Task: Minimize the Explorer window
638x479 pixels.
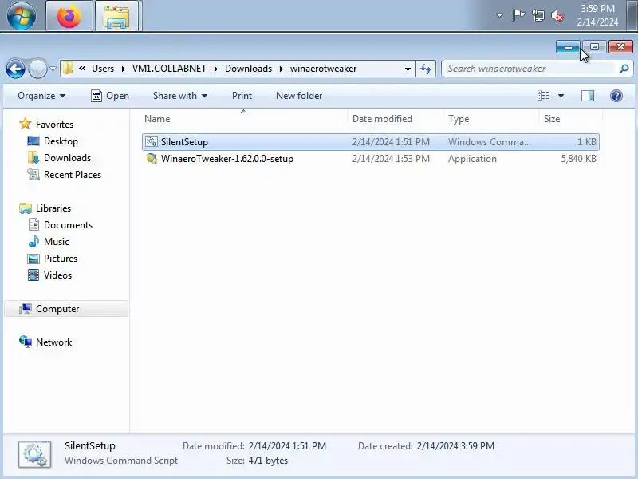Action: click(x=568, y=47)
